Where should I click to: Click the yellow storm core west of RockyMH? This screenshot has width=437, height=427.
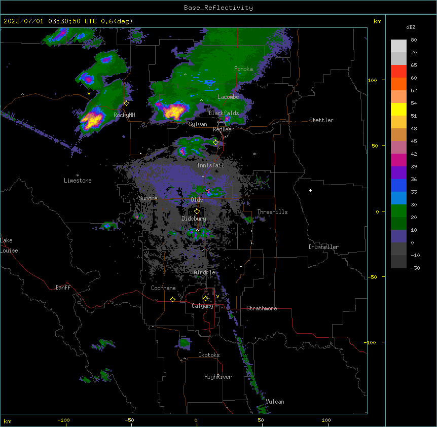click(92, 120)
